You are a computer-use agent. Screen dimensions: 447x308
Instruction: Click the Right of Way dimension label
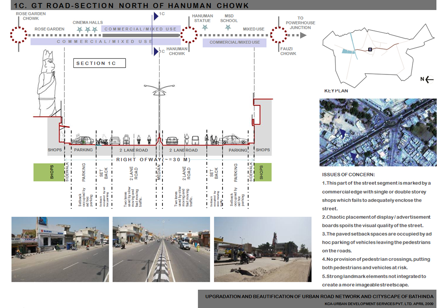pyautogui.click(x=153, y=160)
